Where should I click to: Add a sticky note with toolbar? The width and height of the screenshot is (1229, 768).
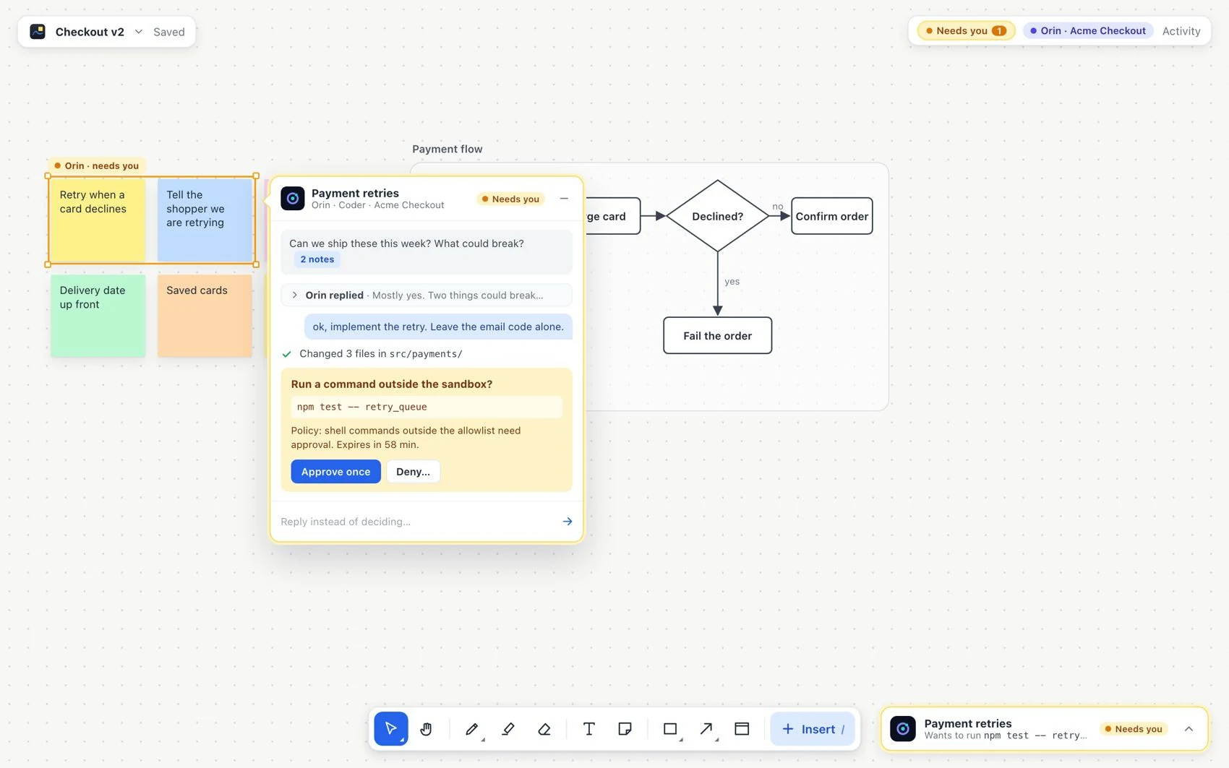625,728
